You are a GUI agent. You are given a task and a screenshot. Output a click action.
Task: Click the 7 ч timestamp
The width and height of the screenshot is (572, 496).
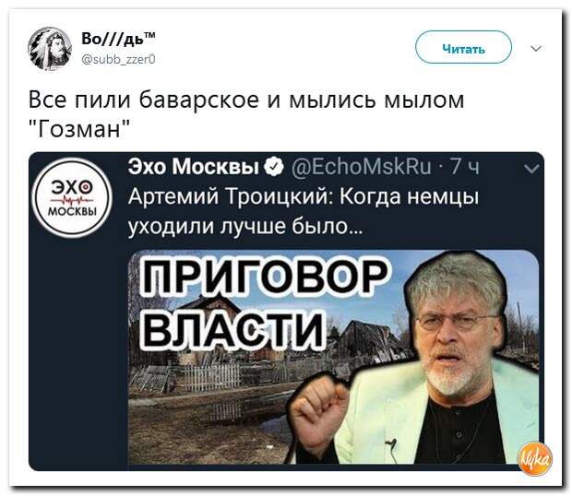[464, 167]
